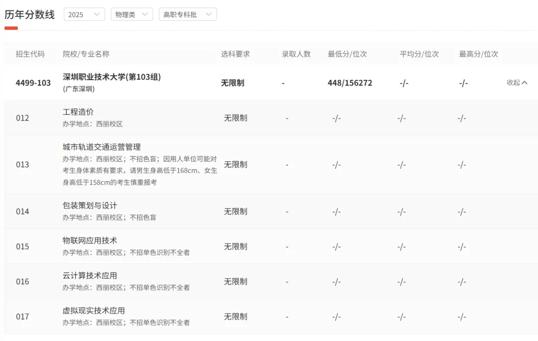Click admission code 4499-103

pos(33,83)
